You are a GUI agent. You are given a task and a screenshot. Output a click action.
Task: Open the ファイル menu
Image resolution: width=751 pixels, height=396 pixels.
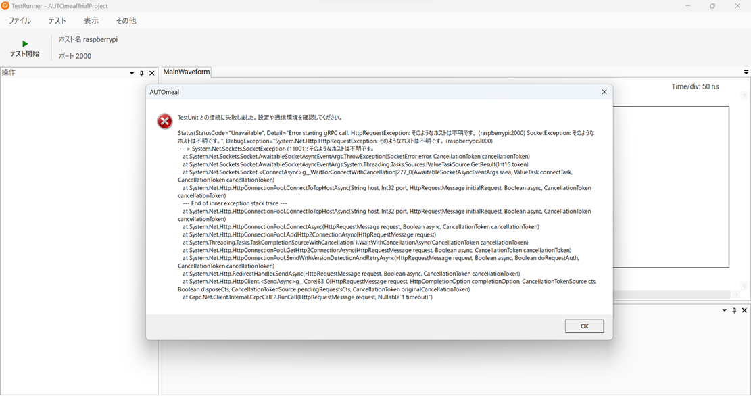click(x=20, y=21)
